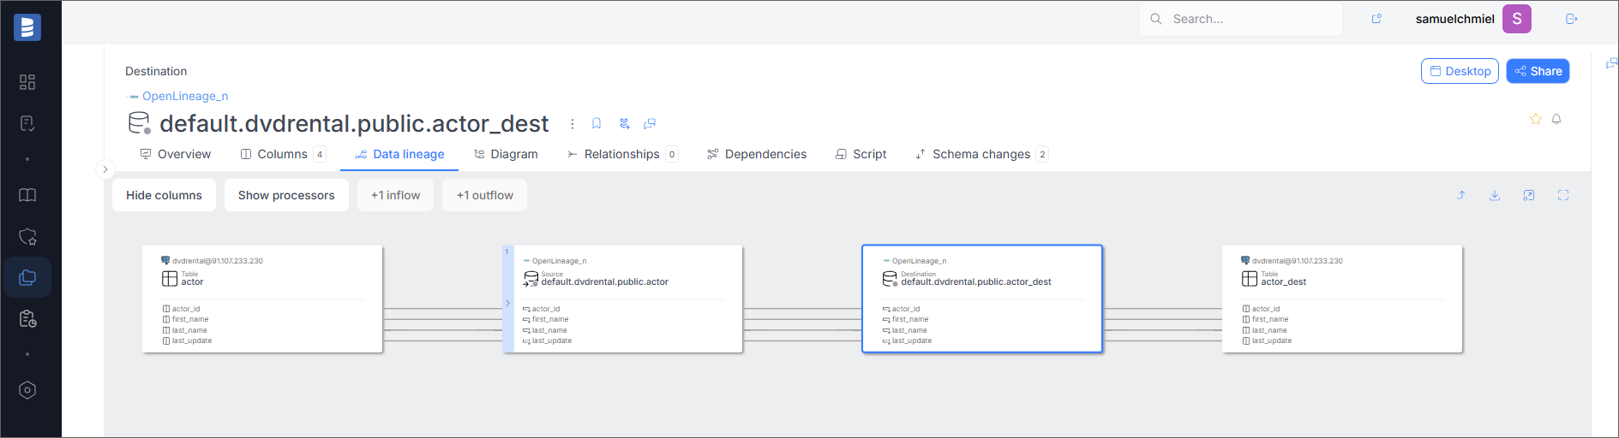Click OpenLineage_n label on the source node
This screenshot has width=1619, height=438.
tap(559, 261)
